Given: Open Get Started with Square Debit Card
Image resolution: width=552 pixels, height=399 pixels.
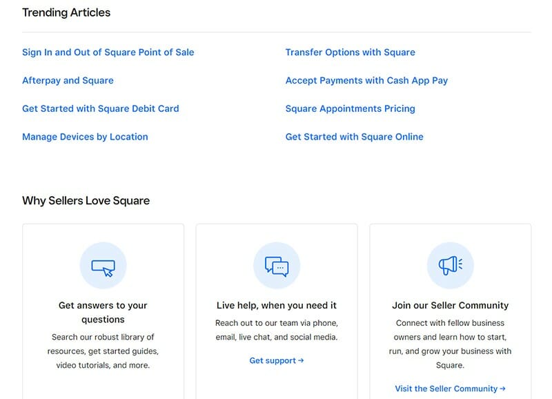Looking at the screenshot, I should 101,108.
